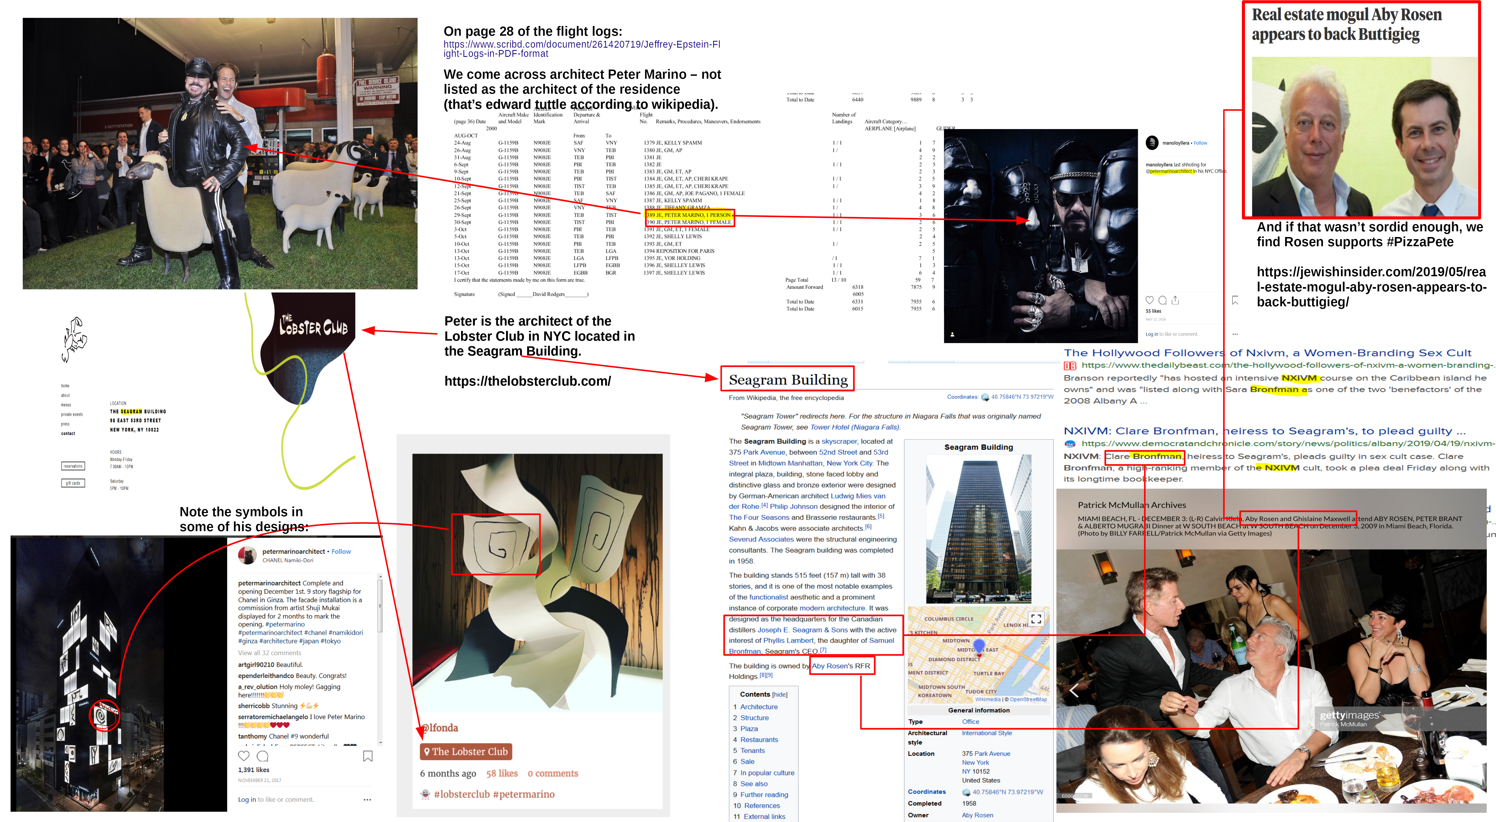Click the gift cards button
This screenshot has width=1496, height=822.
(73, 483)
